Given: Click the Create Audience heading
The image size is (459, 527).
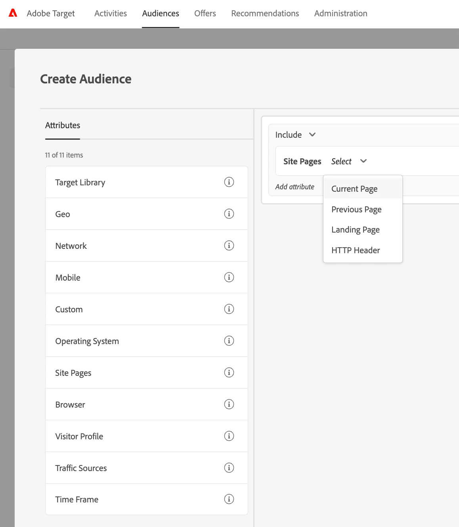Looking at the screenshot, I should pyautogui.click(x=86, y=79).
